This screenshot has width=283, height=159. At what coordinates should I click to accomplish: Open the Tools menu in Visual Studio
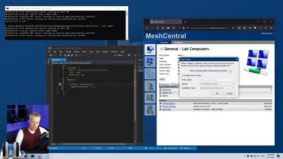[92, 52]
